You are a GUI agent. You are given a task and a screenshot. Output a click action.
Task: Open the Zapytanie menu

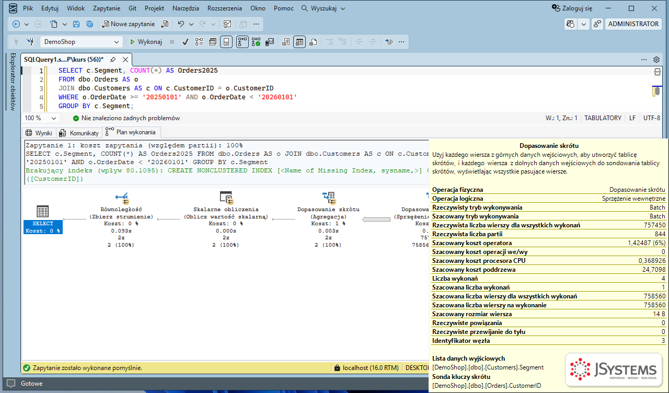(x=107, y=8)
